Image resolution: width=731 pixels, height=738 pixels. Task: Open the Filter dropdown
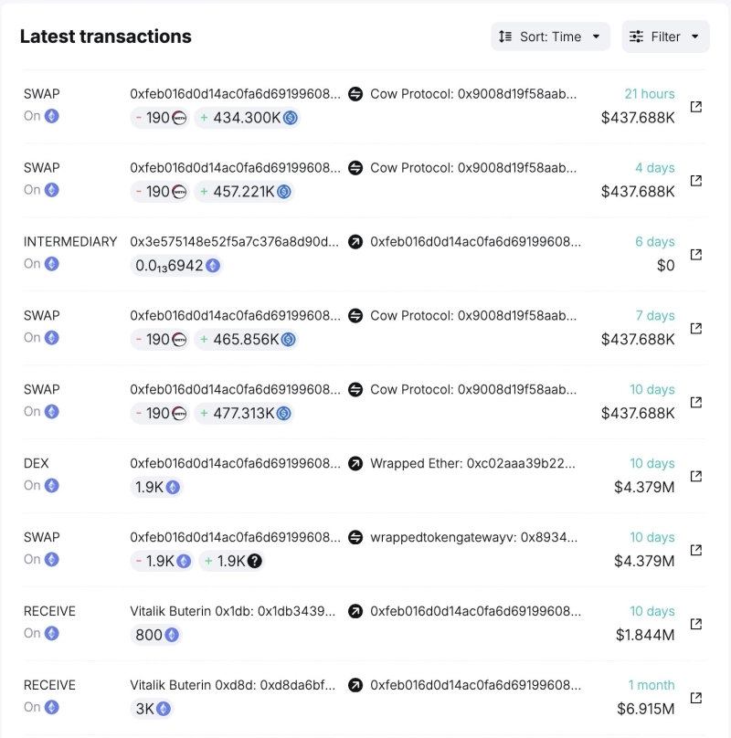click(665, 37)
